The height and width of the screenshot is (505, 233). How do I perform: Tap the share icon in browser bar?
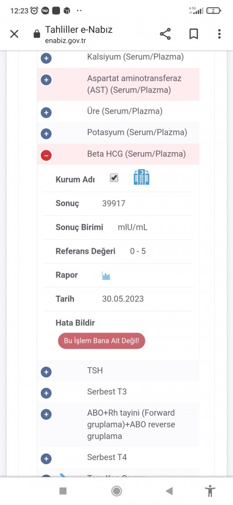(x=165, y=34)
